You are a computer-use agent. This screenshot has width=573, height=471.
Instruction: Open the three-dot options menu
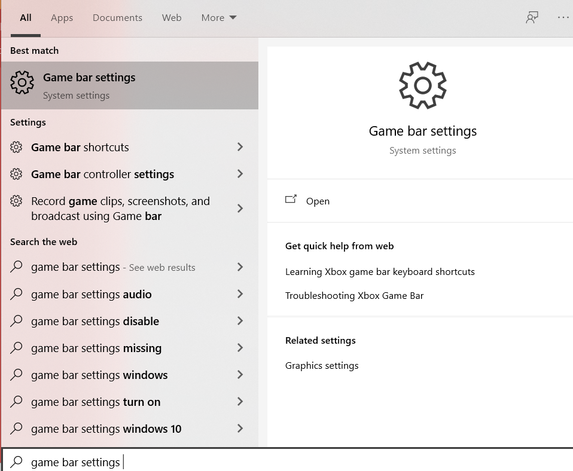click(563, 17)
